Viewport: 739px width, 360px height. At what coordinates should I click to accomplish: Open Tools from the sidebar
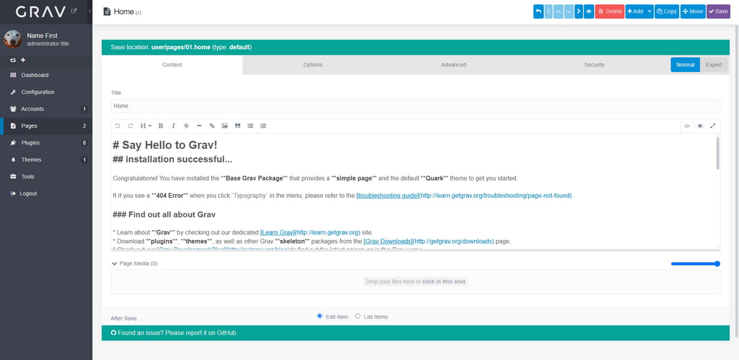click(46, 177)
